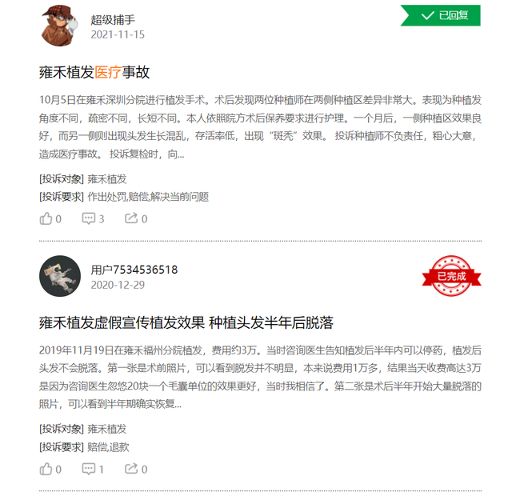Open complaint titled 雍禾植发医疗事故
Image resolution: width=512 pixels, height=492 pixels.
pyautogui.click(x=94, y=72)
